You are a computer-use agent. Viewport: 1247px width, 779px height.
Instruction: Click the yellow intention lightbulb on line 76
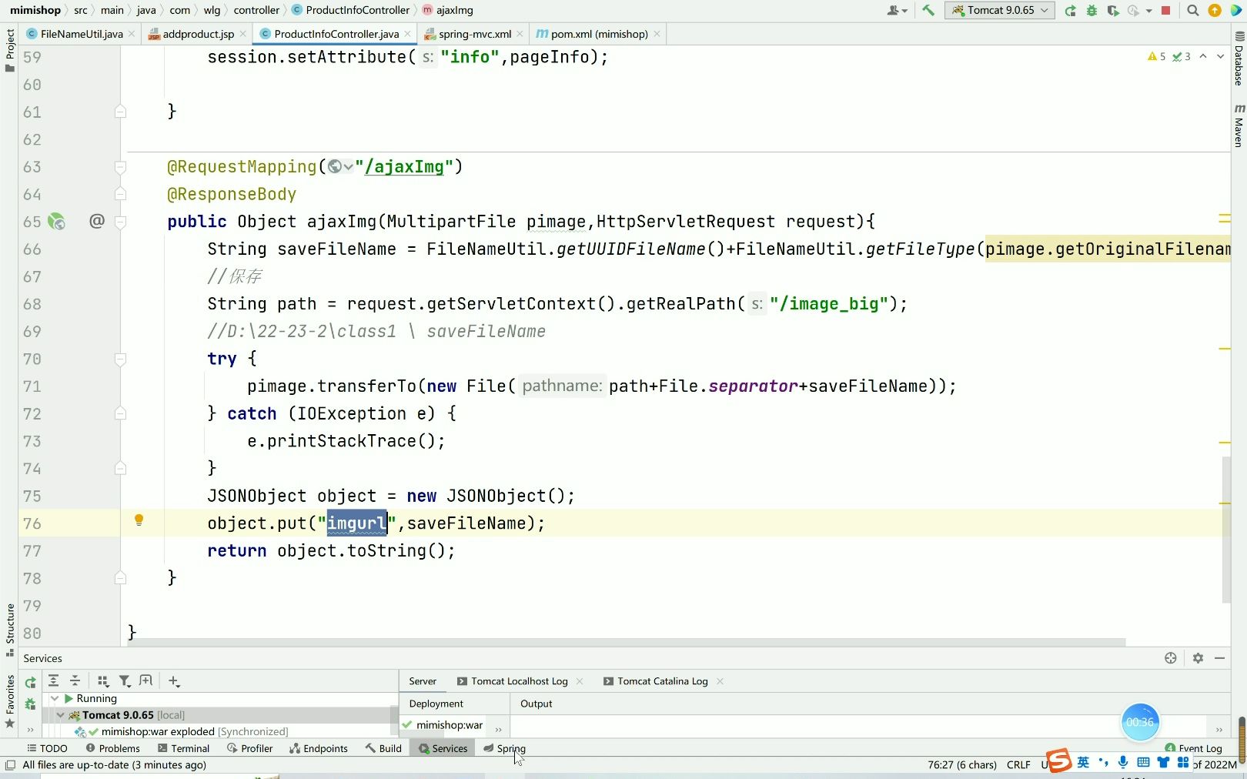click(x=139, y=520)
